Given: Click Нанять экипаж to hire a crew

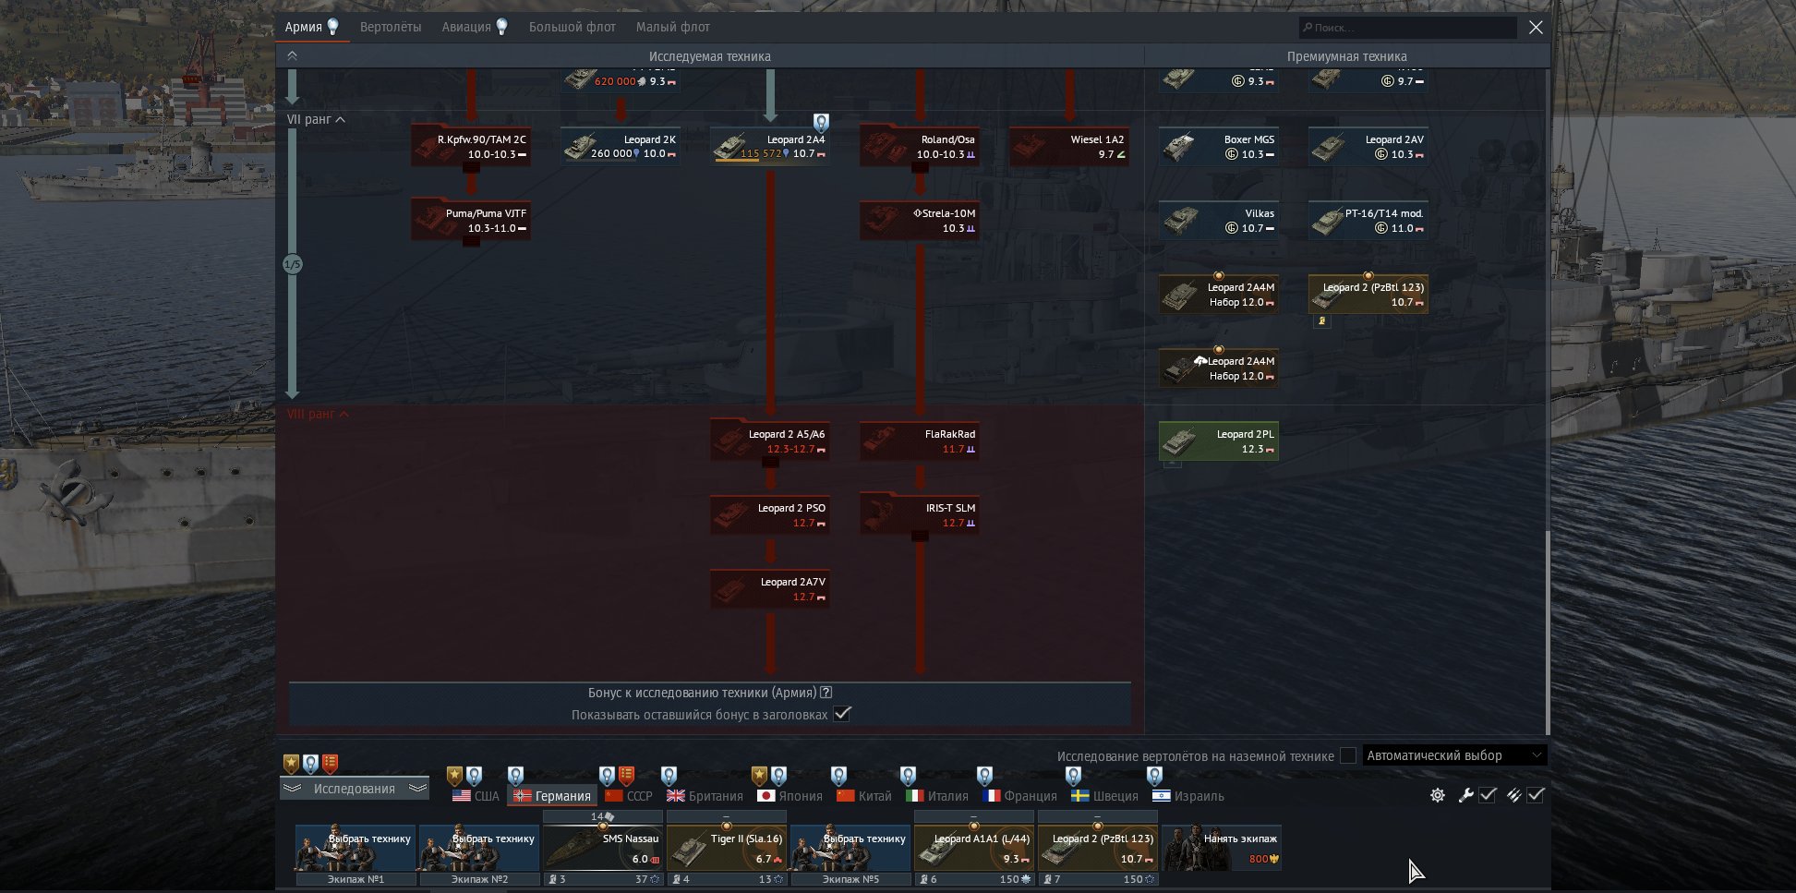Looking at the screenshot, I should pyautogui.click(x=1222, y=849).
